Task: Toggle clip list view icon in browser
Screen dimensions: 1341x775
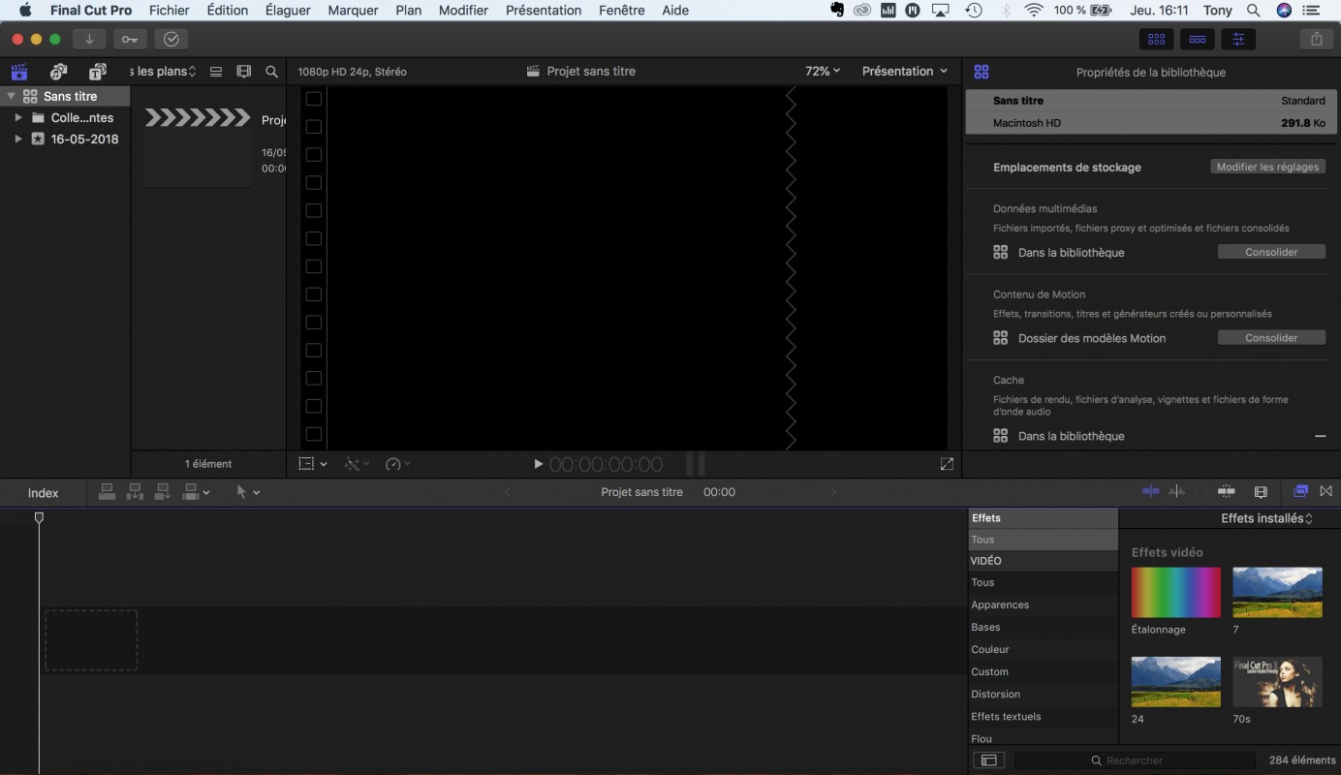Action: click(x=216, y=72)
